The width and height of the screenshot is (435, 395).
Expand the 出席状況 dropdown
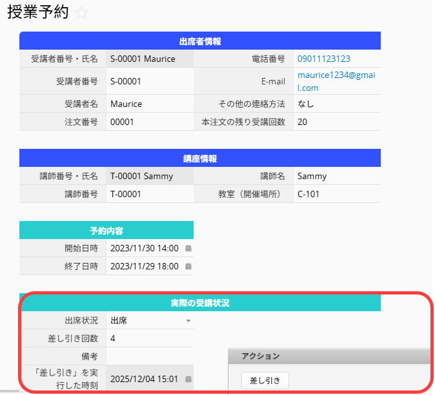point(188,320)
